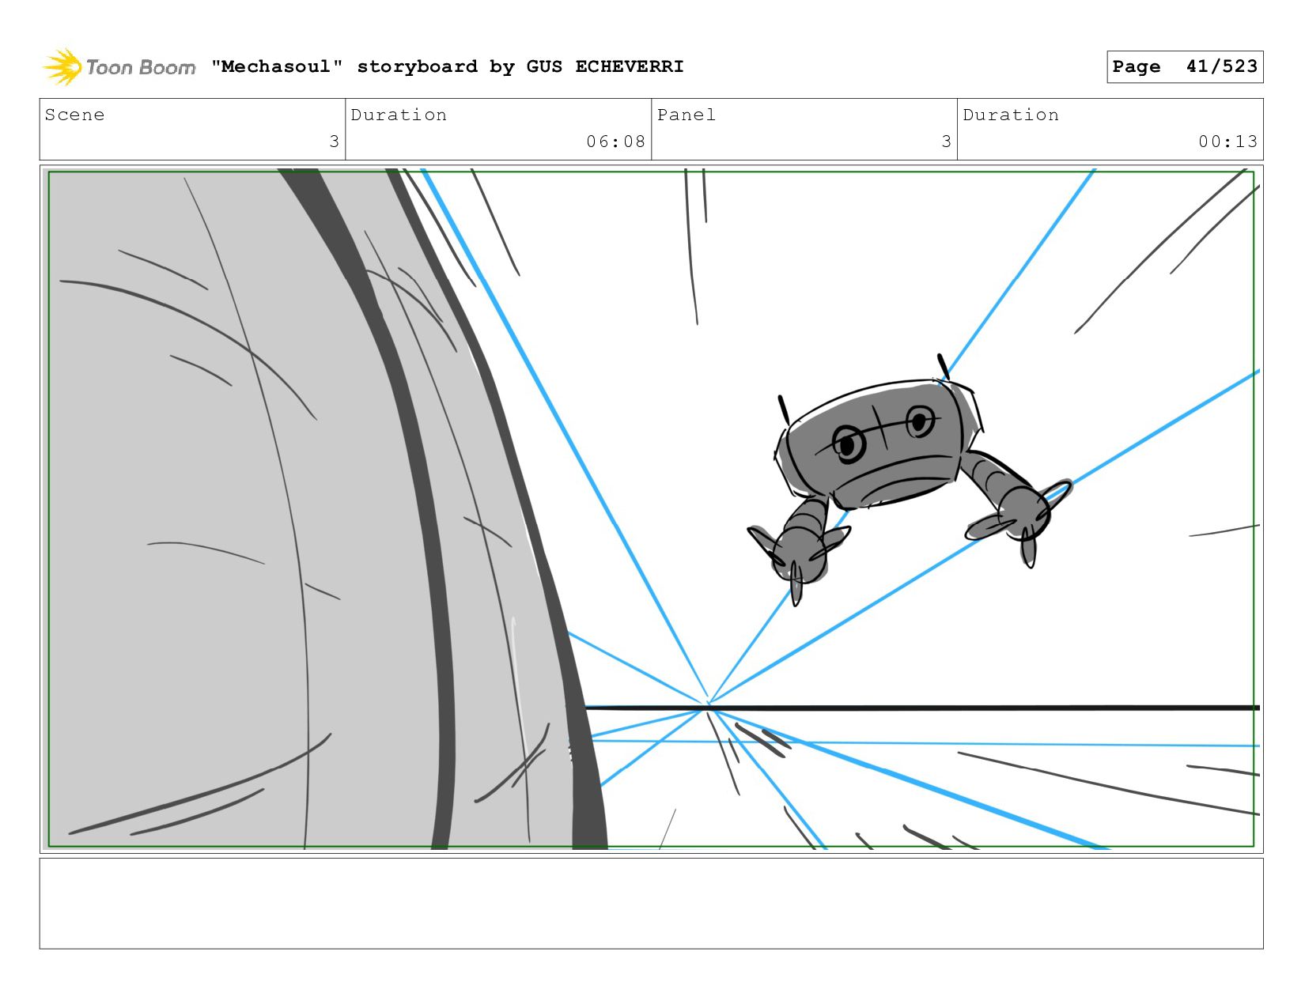
Task: Click the Panel label
Action: point(687,115)
